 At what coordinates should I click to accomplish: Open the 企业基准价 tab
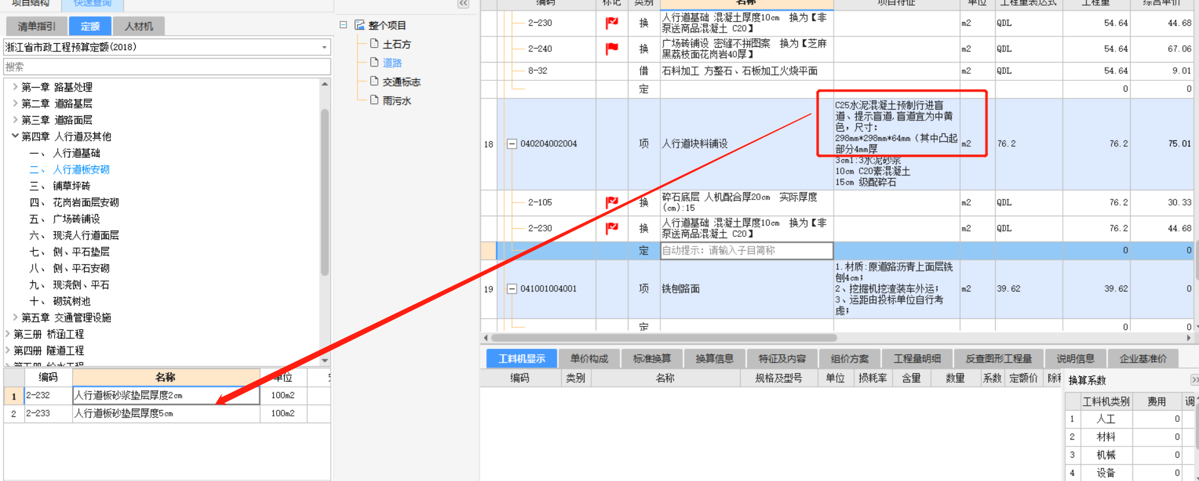1143,359
